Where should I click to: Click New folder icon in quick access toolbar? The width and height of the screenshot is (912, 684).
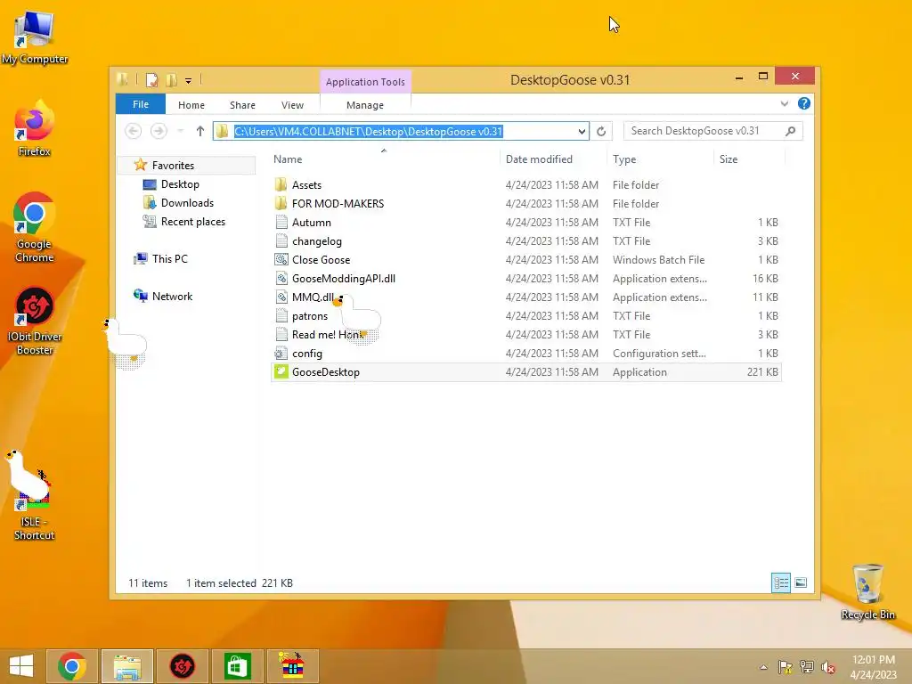pos(172,79)
